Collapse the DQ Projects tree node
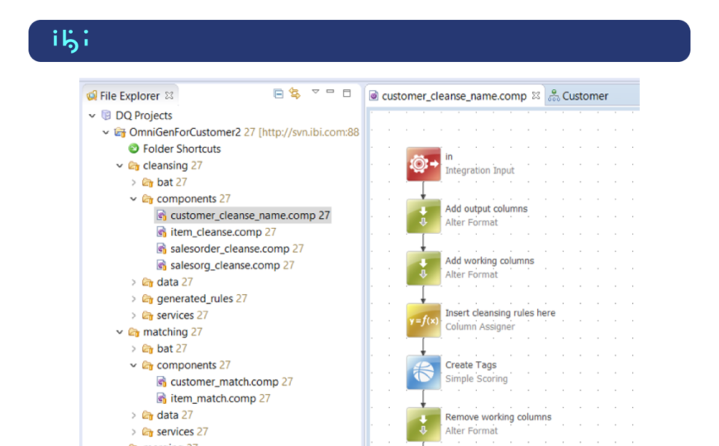The width and height of the screenshot is (719, 446). [93, 116]
